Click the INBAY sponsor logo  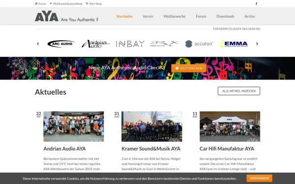[130, 44]
